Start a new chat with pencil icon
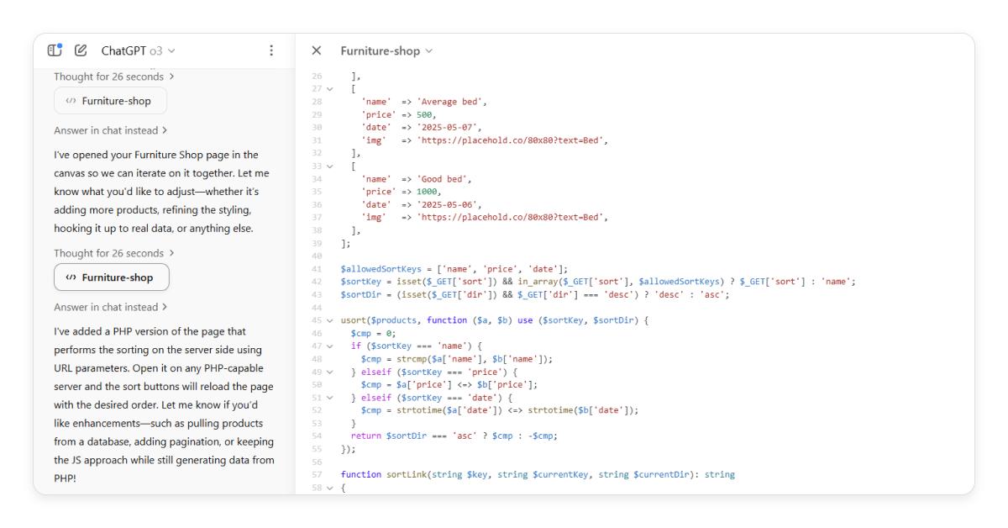1008x528 pixels. 81,50
